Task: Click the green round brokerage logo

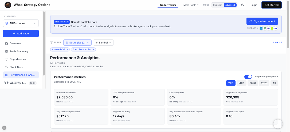Action: (265, 29)
